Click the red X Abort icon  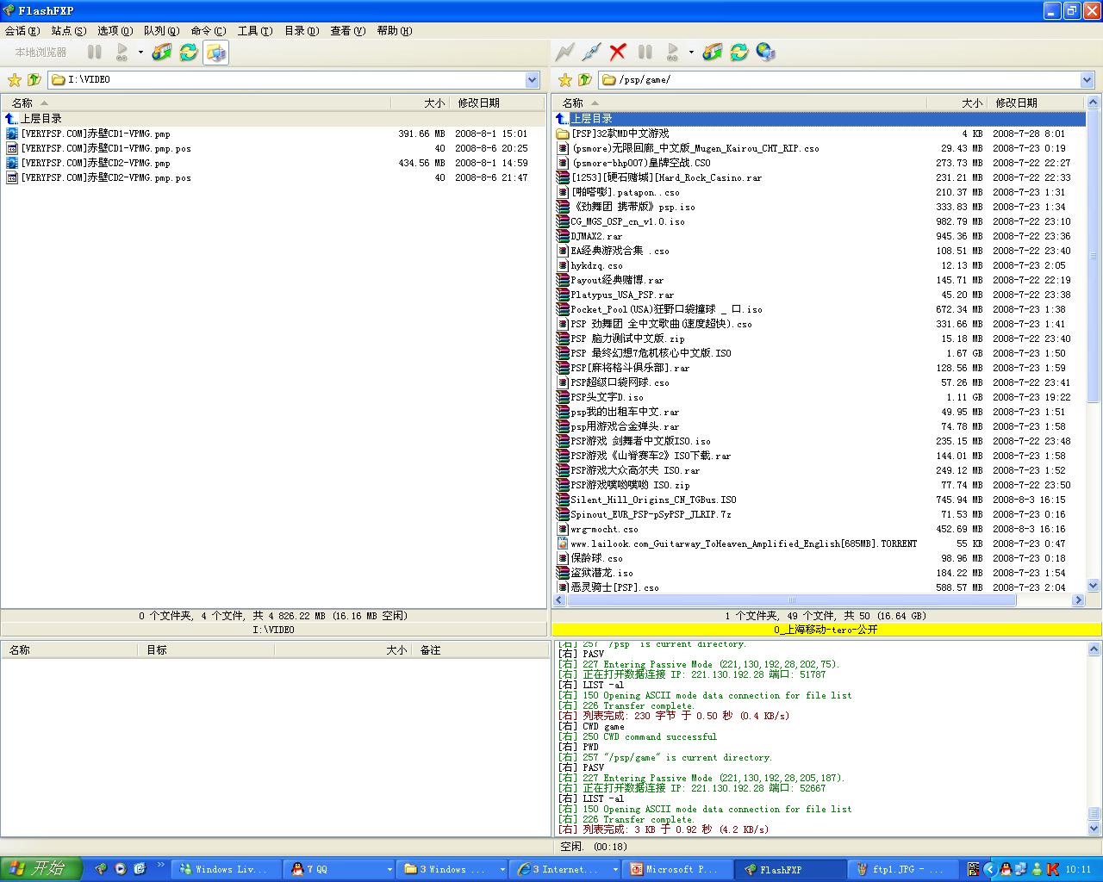pyautogui.click(x=618, y=53)
